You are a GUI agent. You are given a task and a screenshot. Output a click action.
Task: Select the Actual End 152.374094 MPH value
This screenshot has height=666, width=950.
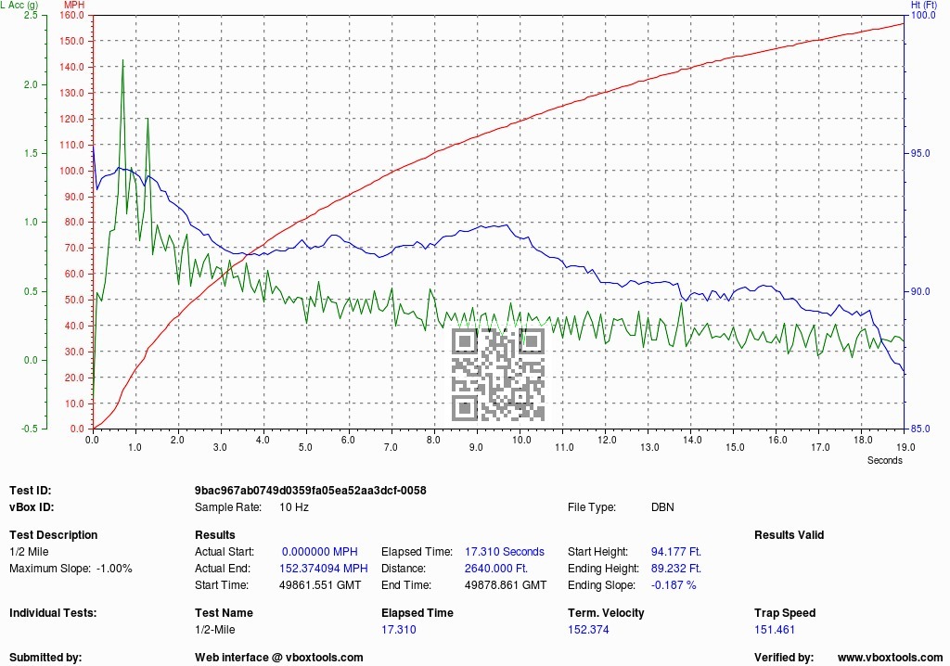(324, 569)
